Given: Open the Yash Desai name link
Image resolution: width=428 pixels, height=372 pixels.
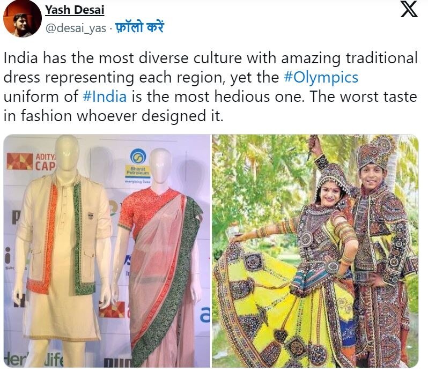Looking at the screenshot, I should pos(75,10).
